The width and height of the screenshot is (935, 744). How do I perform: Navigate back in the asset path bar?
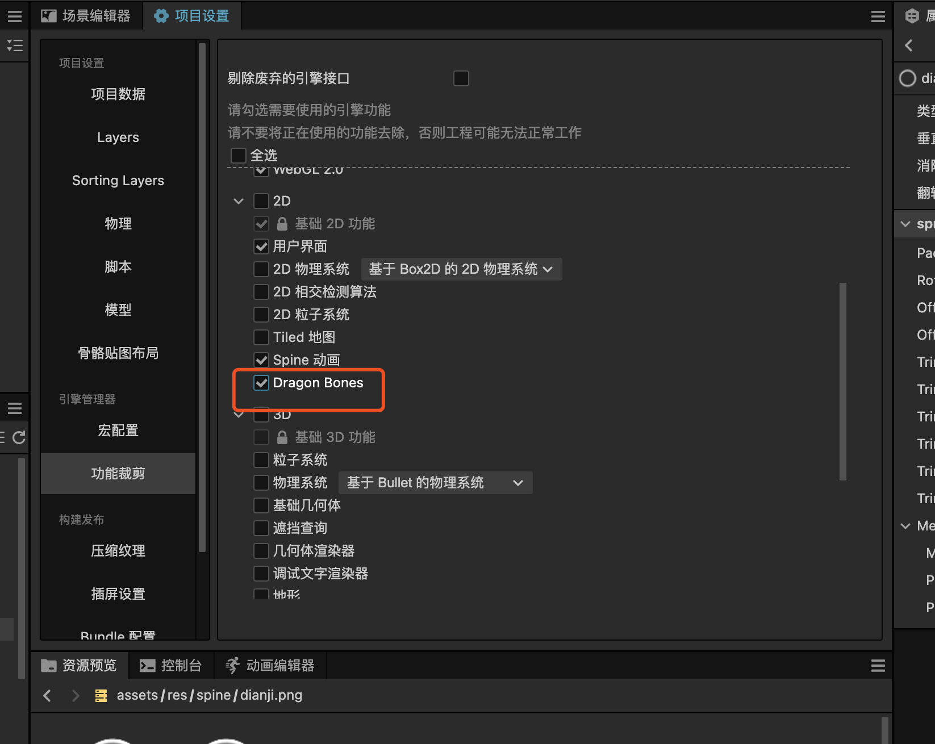(x=47, y=696)
